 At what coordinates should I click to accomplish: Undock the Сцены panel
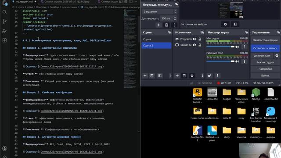coord(169,32)
